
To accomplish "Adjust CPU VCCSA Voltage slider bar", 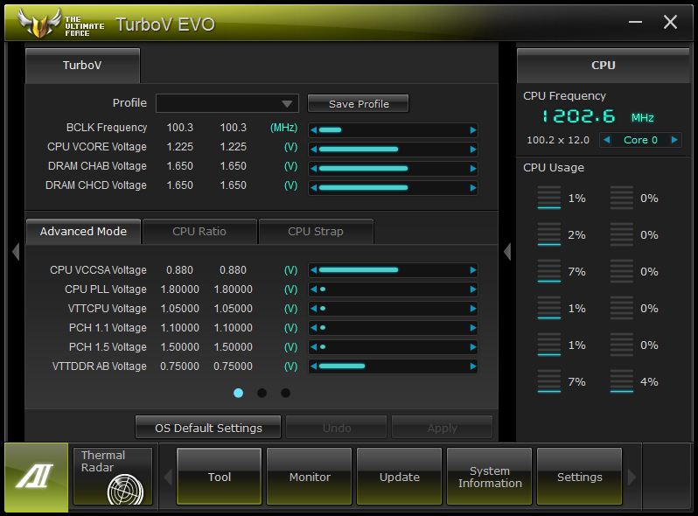I will tap(393, 269).
